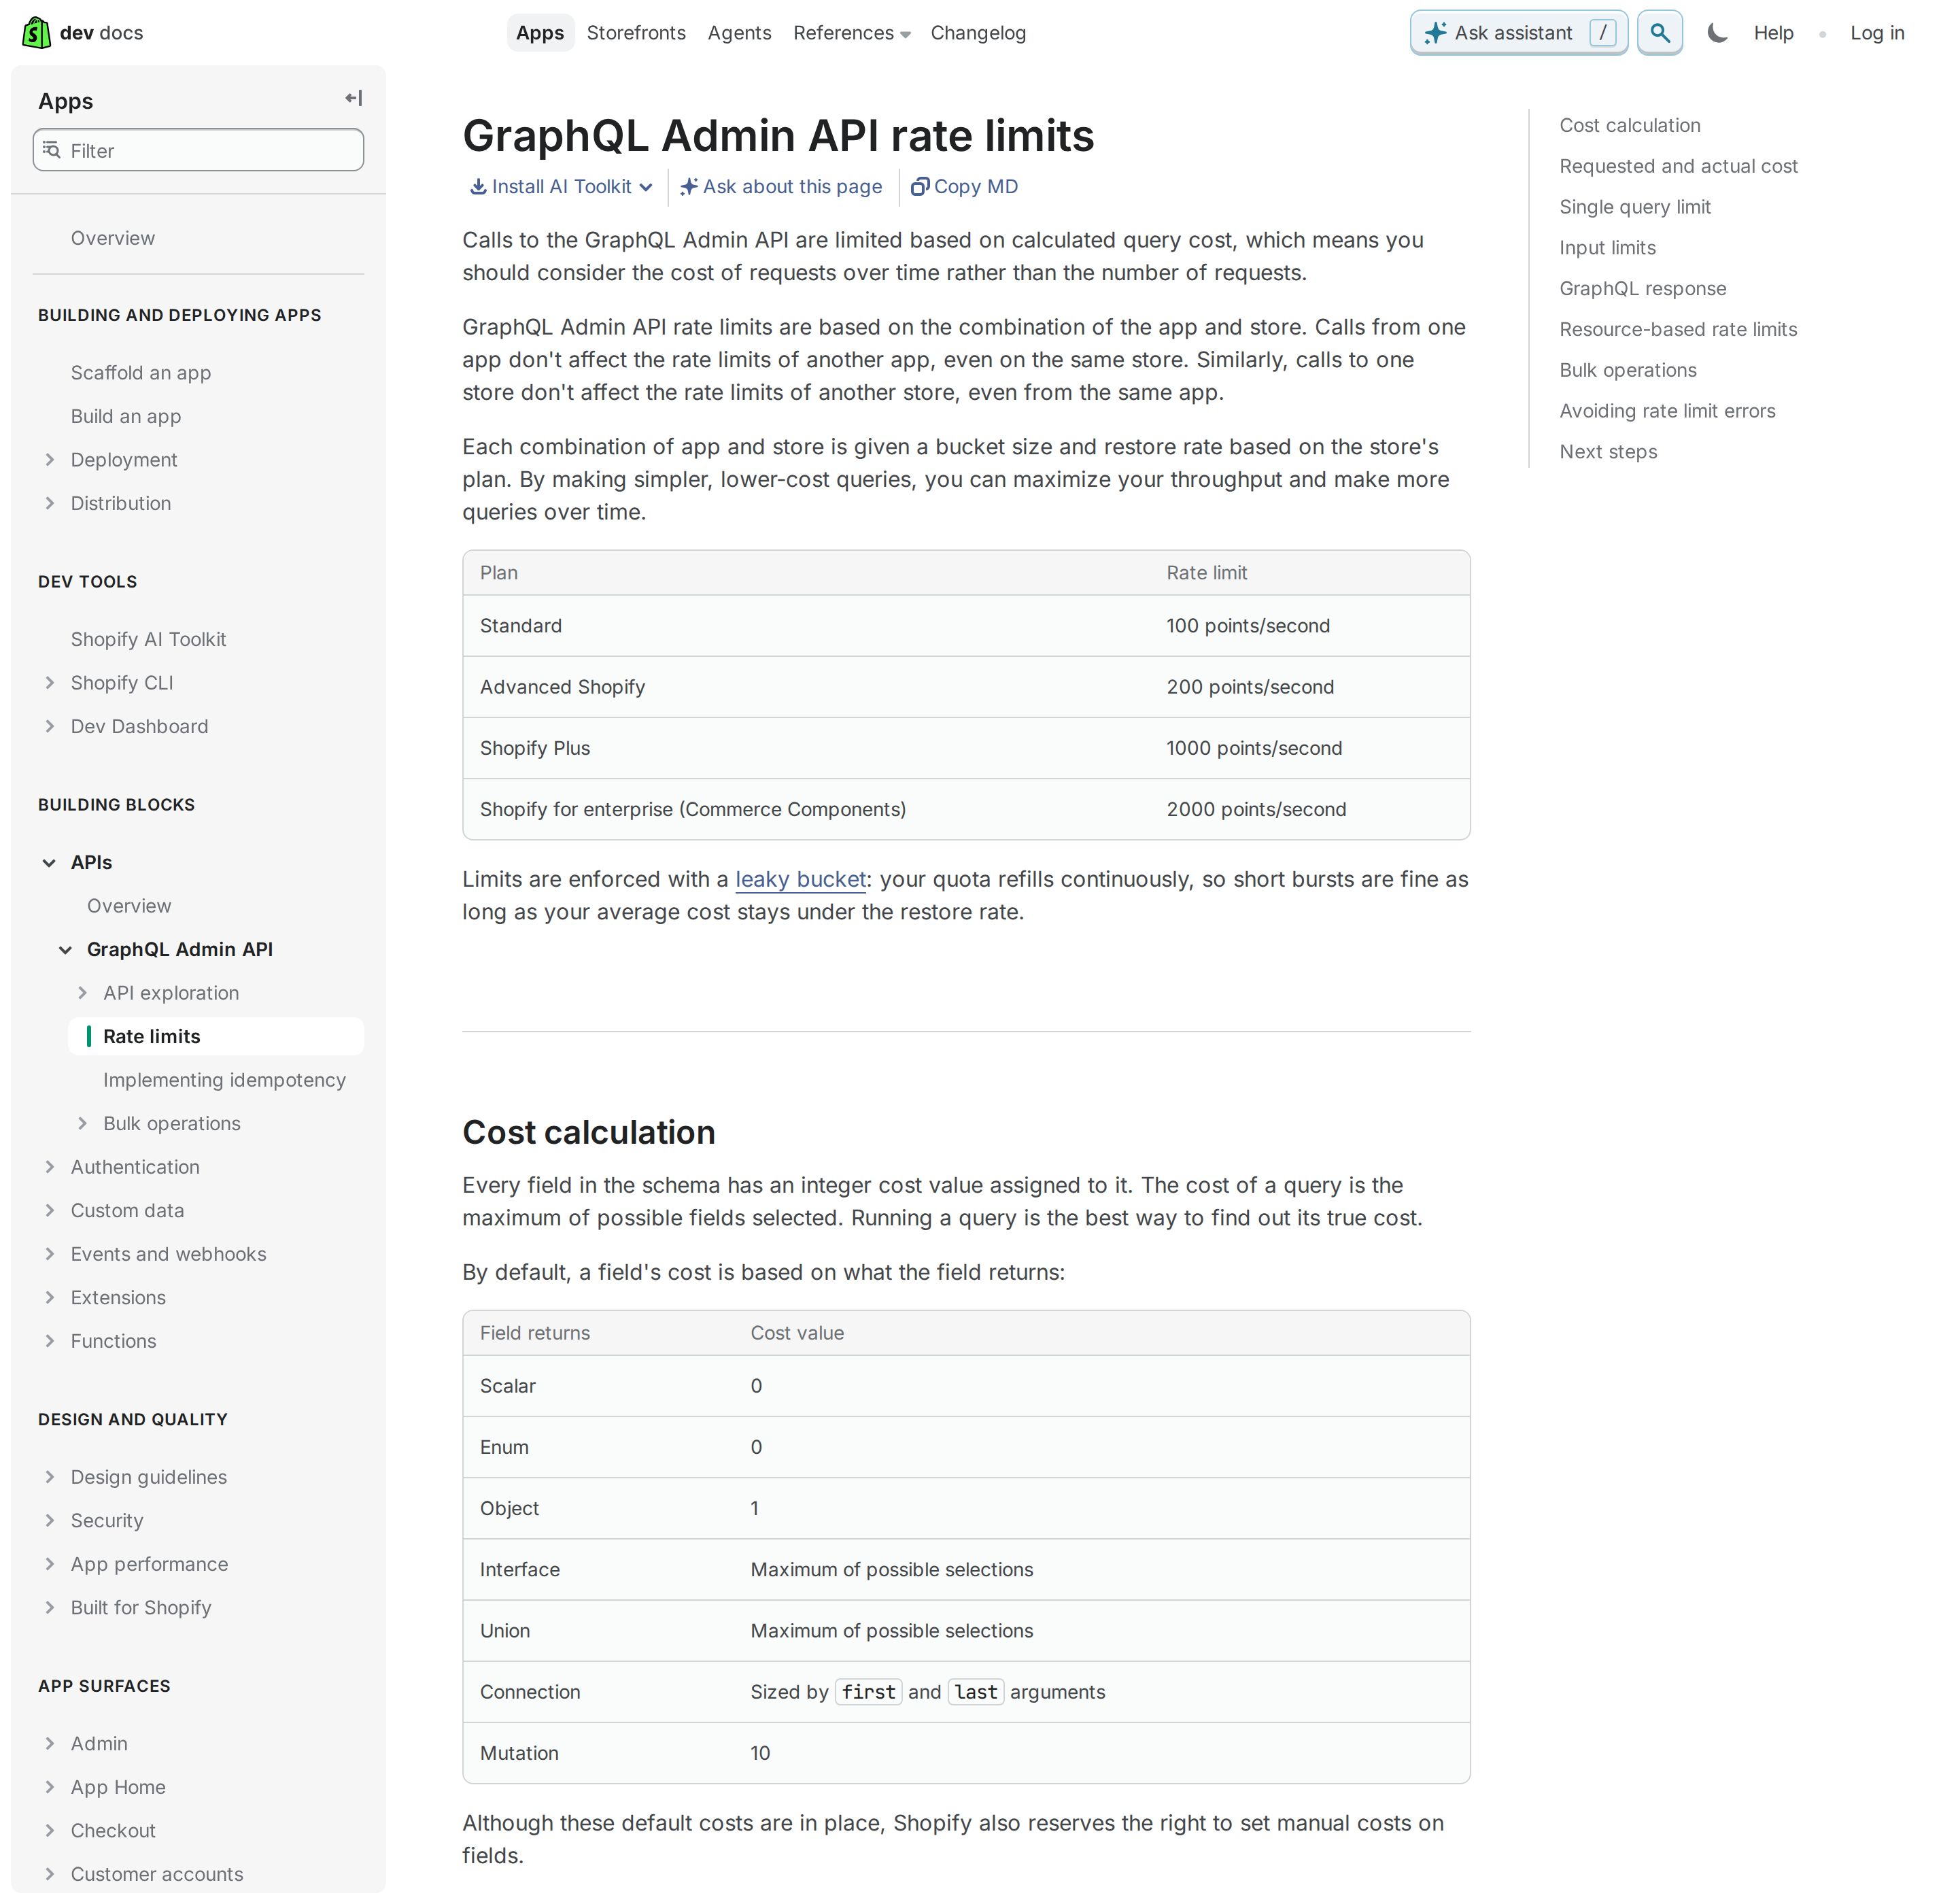Click the Connection row label
Screen dimensions: 1958x1904
click(x=530, y=1693)
